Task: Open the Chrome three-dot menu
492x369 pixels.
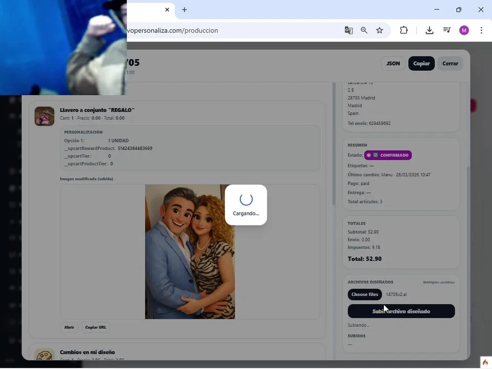Action: (481, 30)
